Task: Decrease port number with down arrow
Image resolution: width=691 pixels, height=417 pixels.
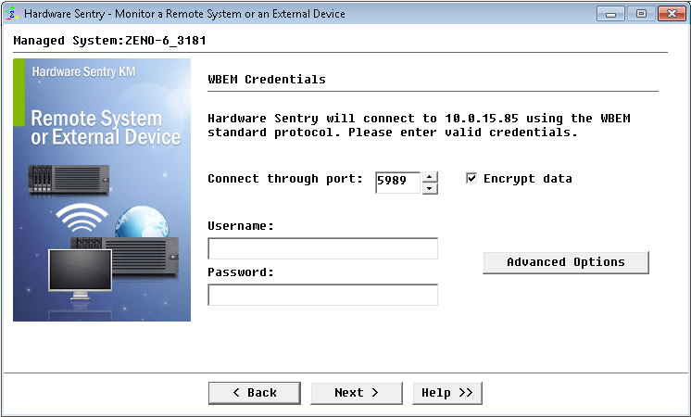Action: point(430,188)
